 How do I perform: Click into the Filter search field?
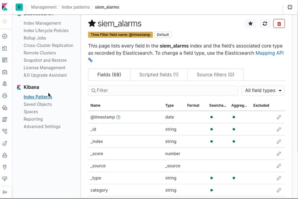click(163, 90)
